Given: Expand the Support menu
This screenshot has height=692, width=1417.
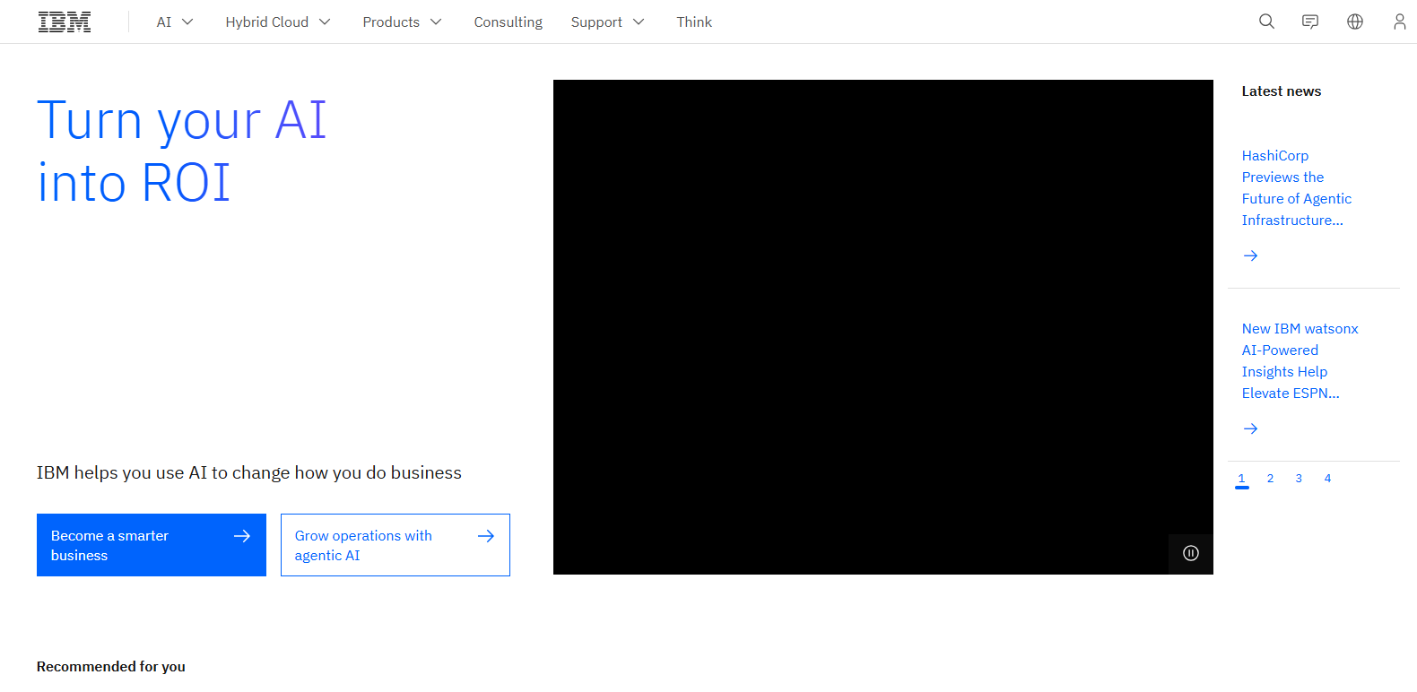Looking at the screenshot, I should pyautogui.click(x=607, y=22).
